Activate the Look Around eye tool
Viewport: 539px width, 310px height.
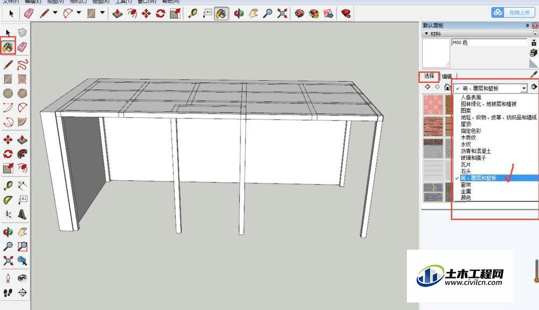click(22, 278)
